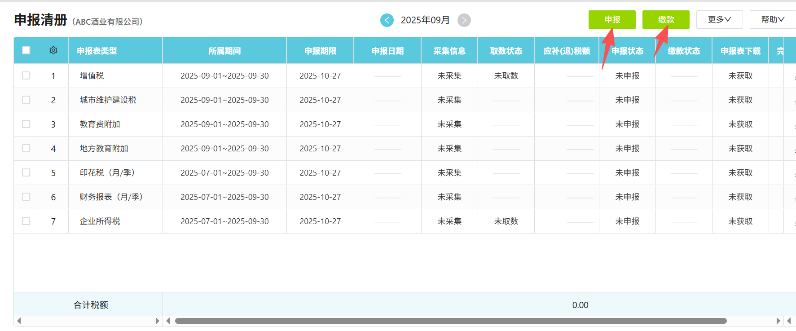This screenshot has width=796, height=331.
Task: Click right arrow of the left scrollbar
Action: 157,321
